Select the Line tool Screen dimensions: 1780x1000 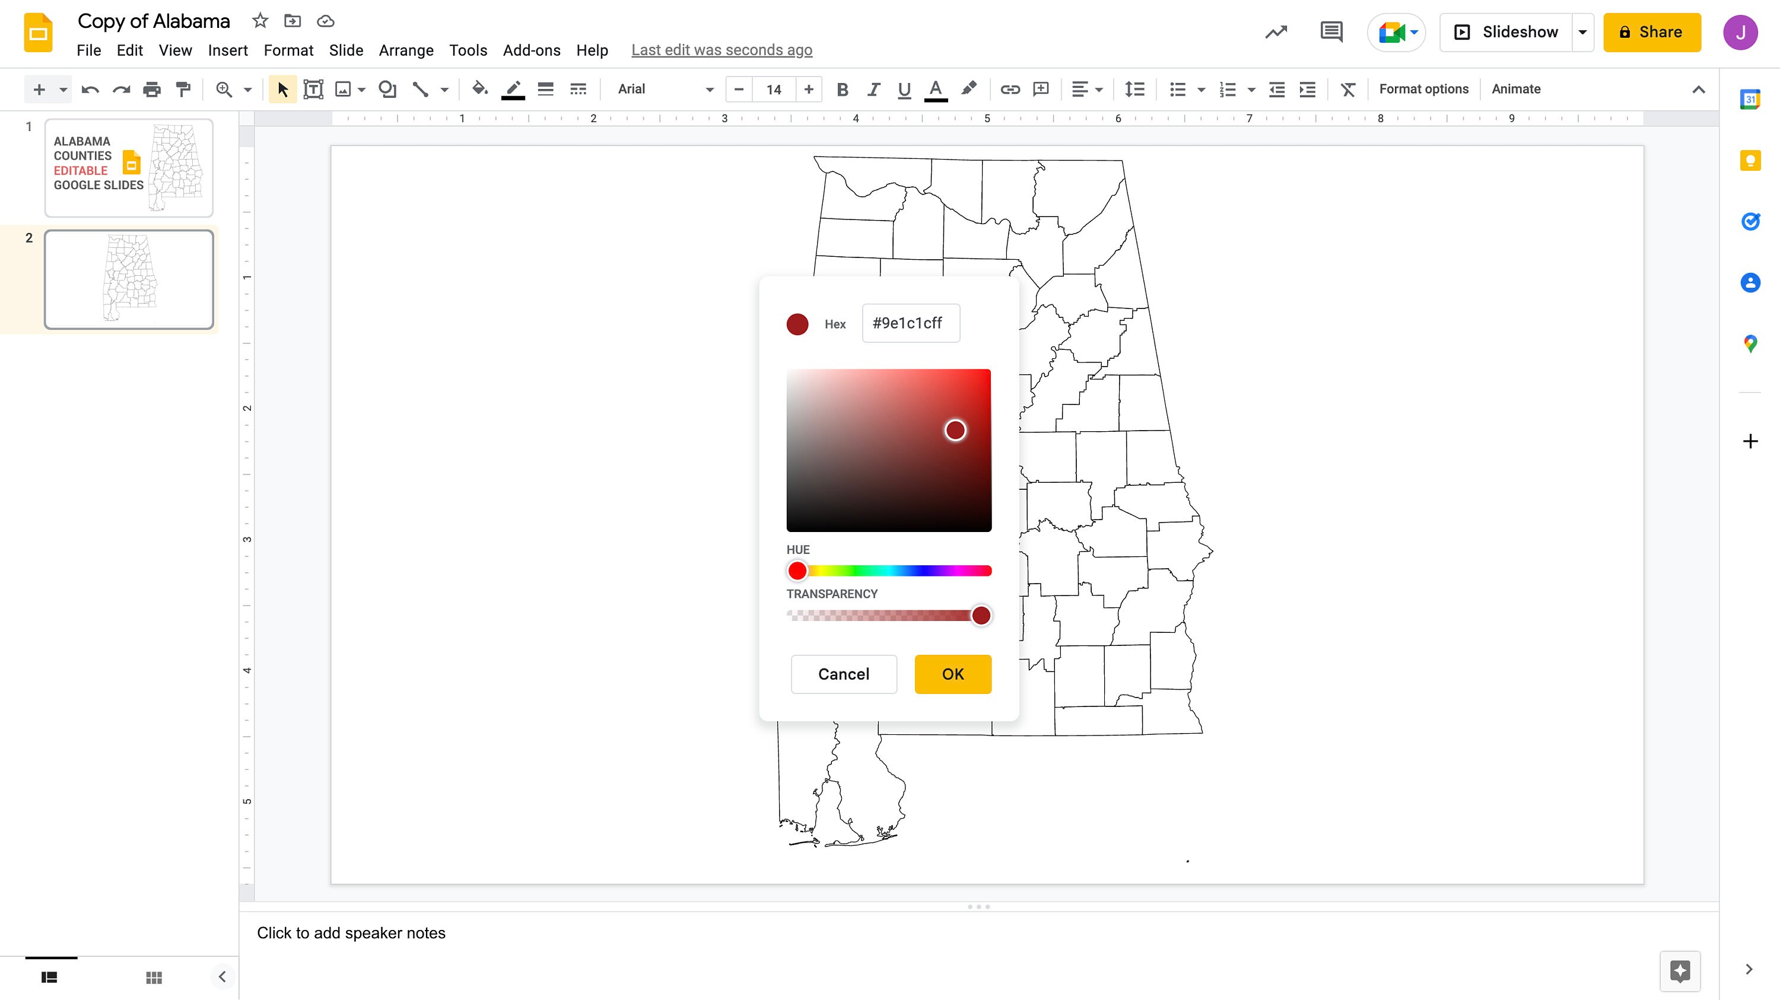420,89
